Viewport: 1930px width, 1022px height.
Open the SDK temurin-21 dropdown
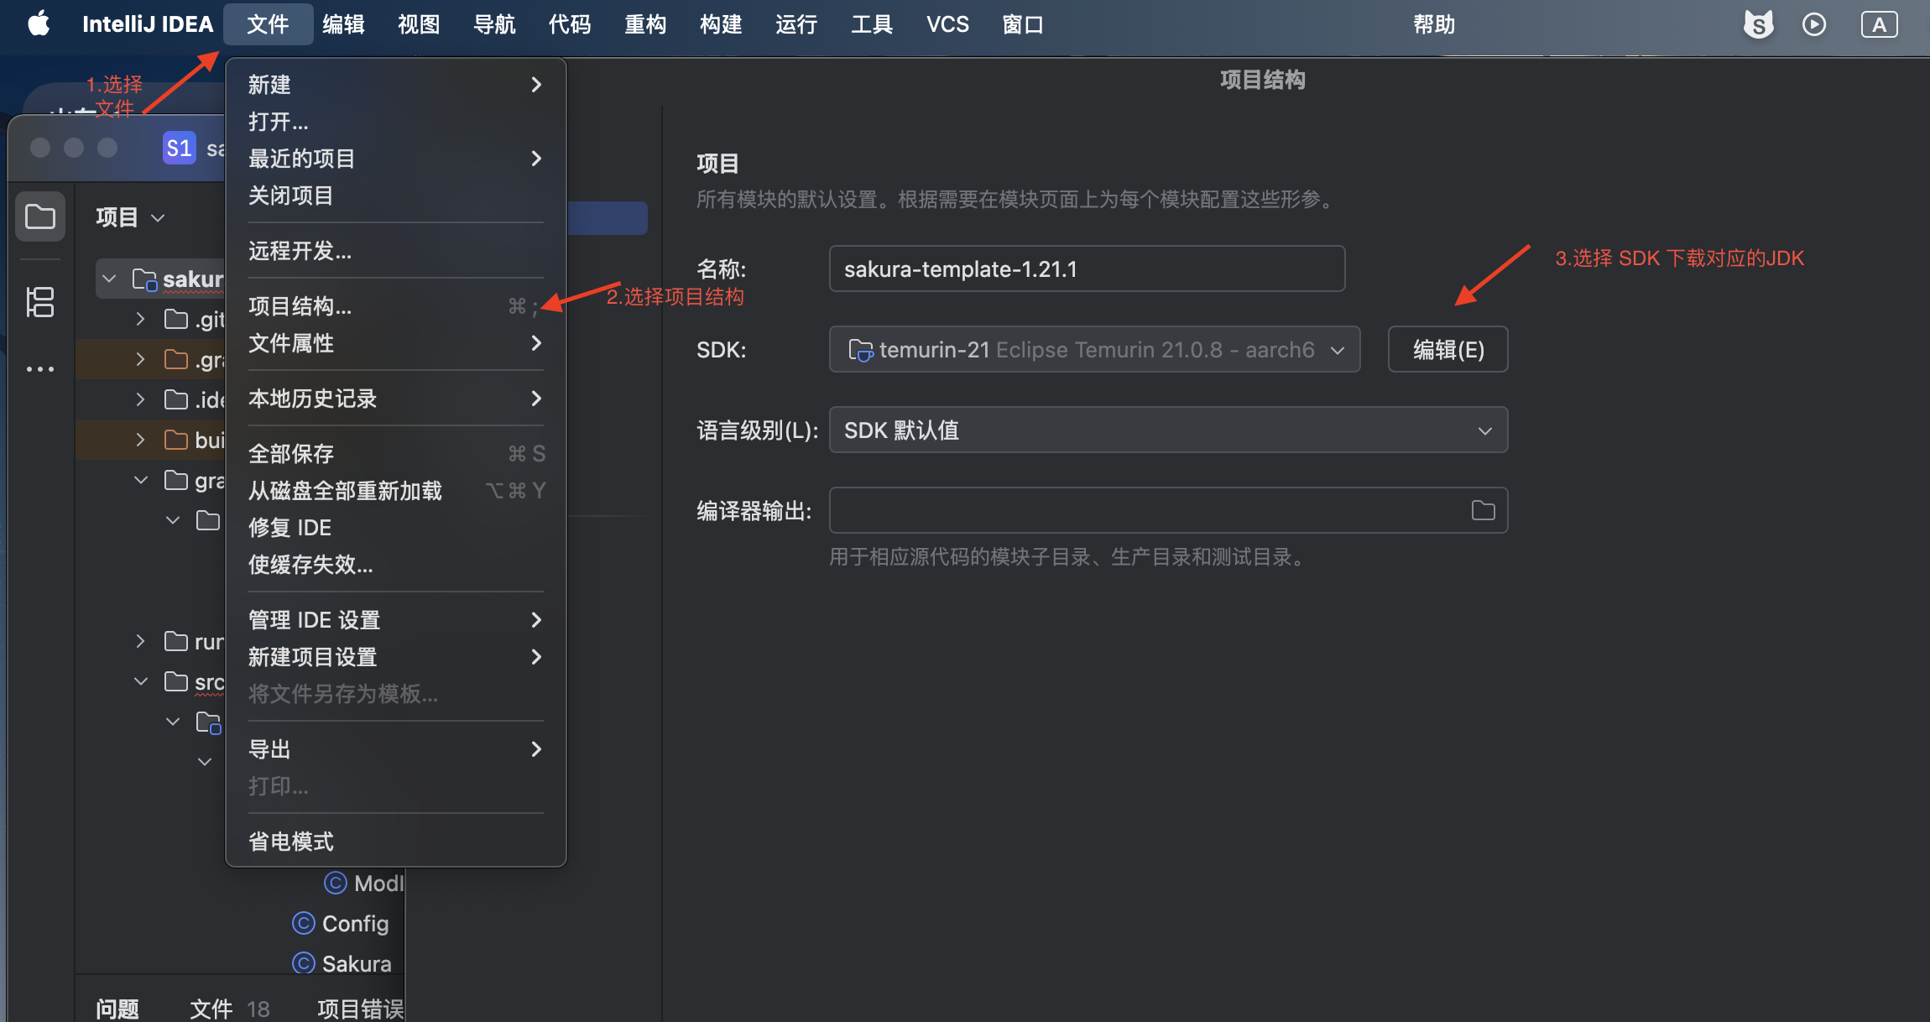1094,349
